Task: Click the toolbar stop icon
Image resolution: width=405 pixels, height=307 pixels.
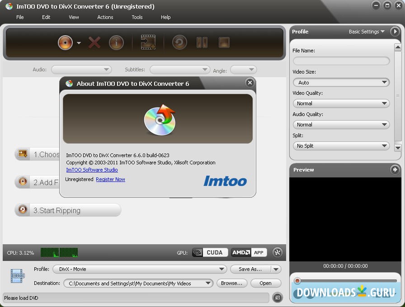Action: 224,42
